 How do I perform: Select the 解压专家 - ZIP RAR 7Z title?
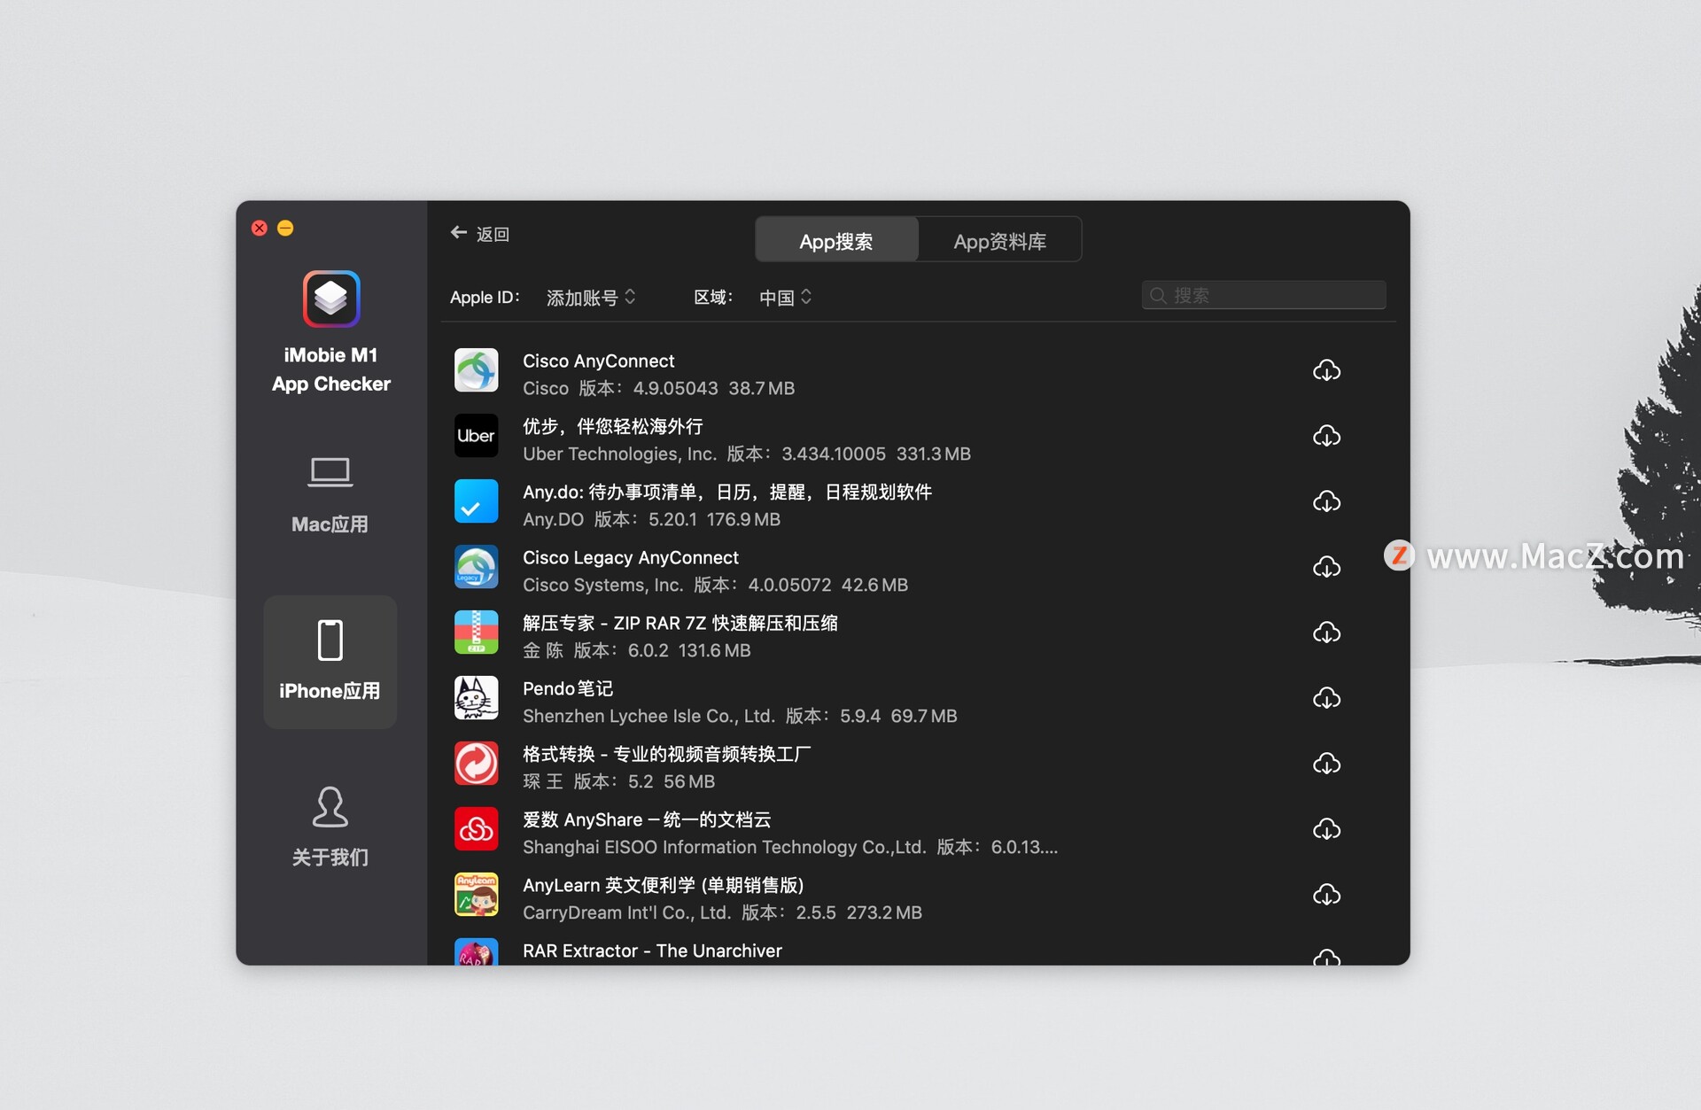pos(680,623)
